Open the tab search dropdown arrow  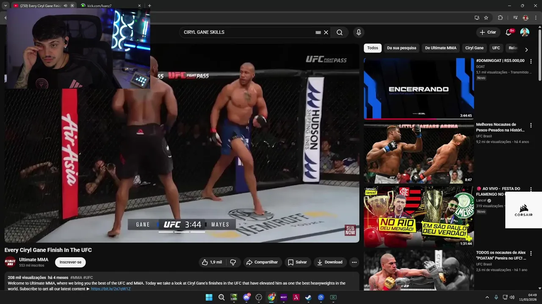[5, 5]
